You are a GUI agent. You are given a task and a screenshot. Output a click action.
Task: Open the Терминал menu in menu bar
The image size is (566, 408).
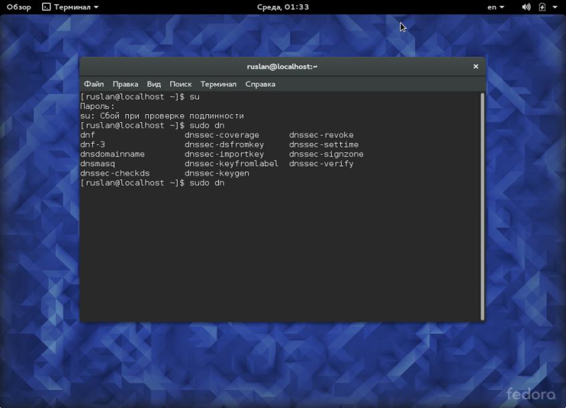218,84
